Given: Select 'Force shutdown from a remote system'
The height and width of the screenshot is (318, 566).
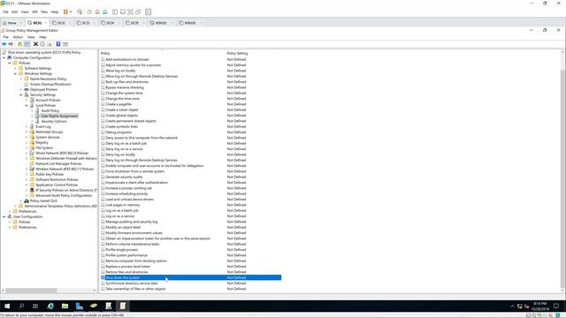Looking at the screenshot, I should [x=134, y=171].
